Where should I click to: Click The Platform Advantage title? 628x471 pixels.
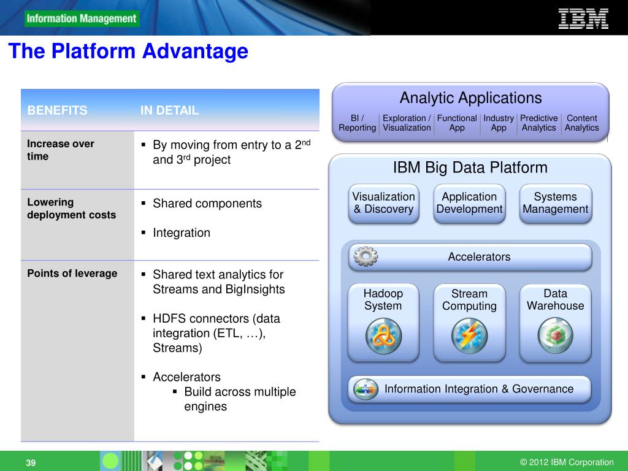(x=128, y=52)
